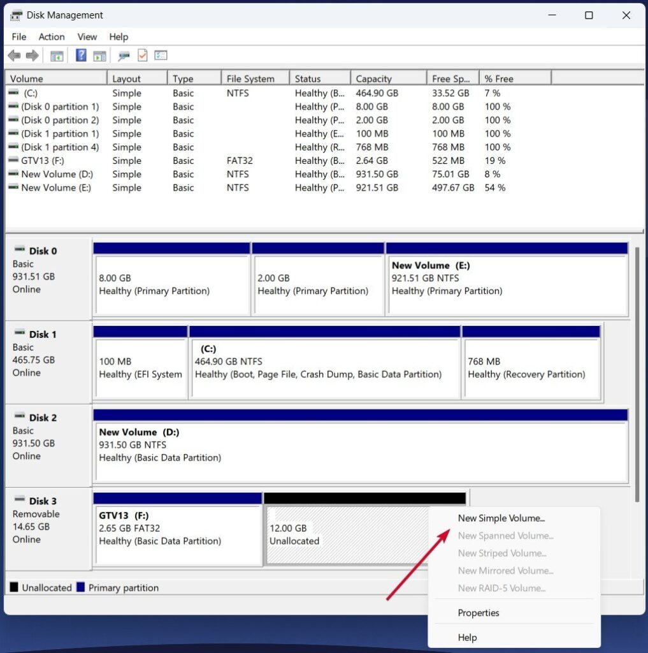The image size is (648, 653).
Task: Open Help using the blue question mark icon
Action: click(81, 55)
